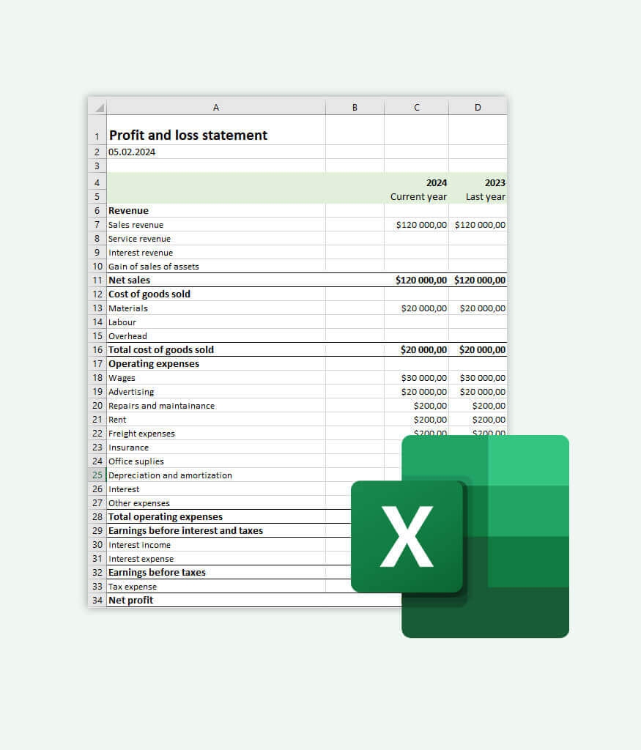Screen dimensions: 641x750
Task: Select Materials value in column D
Action: (x=482, y=308)
